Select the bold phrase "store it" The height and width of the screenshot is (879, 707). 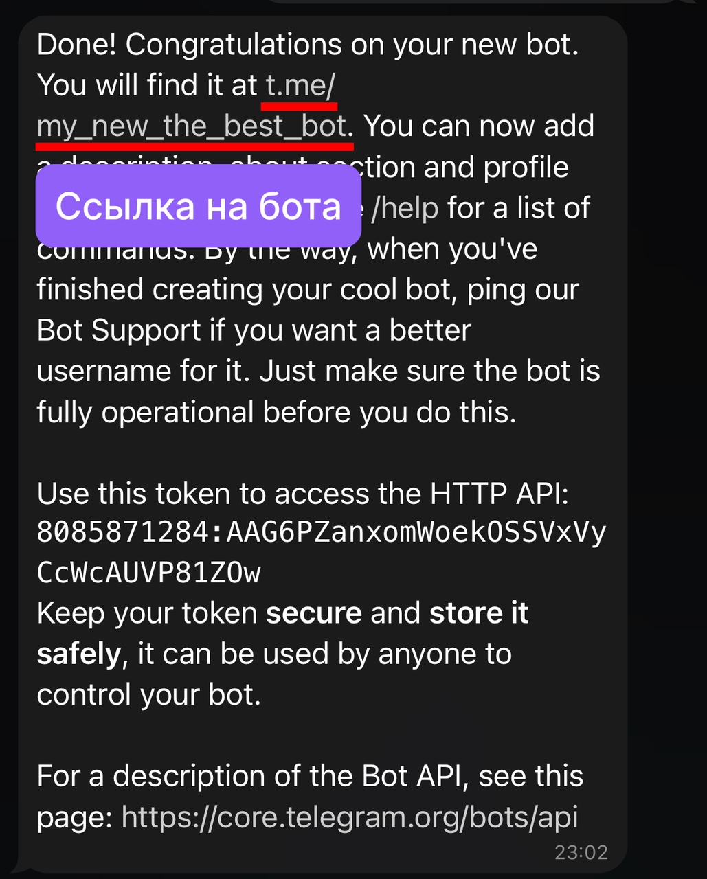(479, 613)
